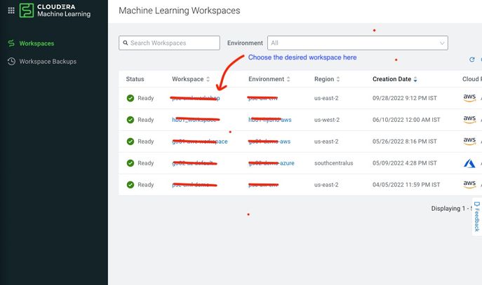This screenshot has height=285, width=482.
Task: Sort the table by Environment column
Action: point(269,79)
